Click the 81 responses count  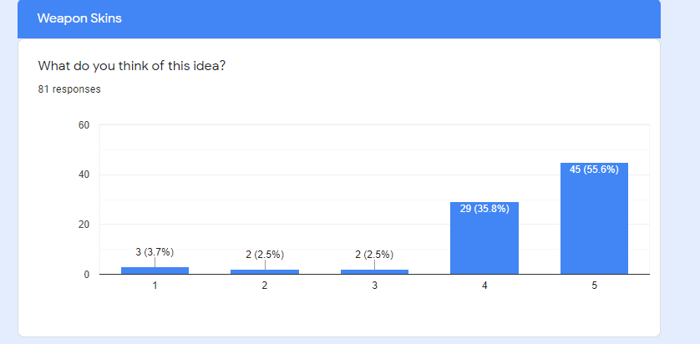[69, 89]
